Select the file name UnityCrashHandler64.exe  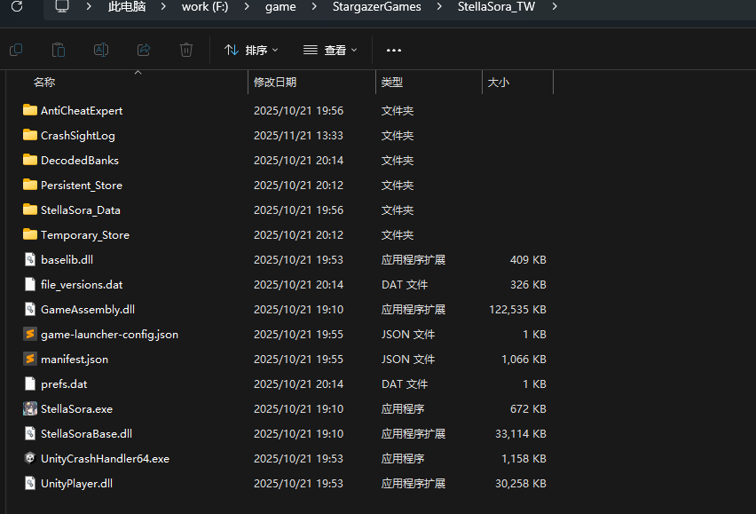click(105, 459)
